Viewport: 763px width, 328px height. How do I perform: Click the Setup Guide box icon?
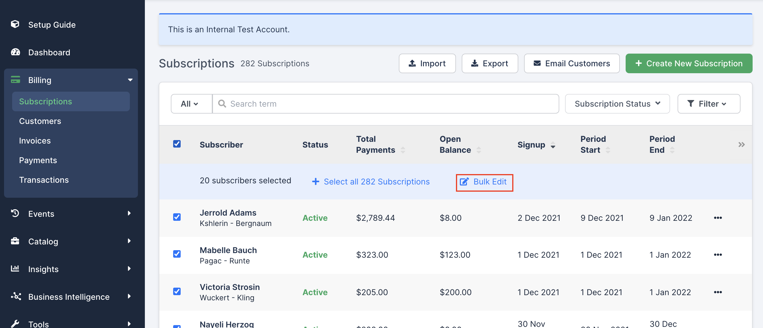coord(15,24)
